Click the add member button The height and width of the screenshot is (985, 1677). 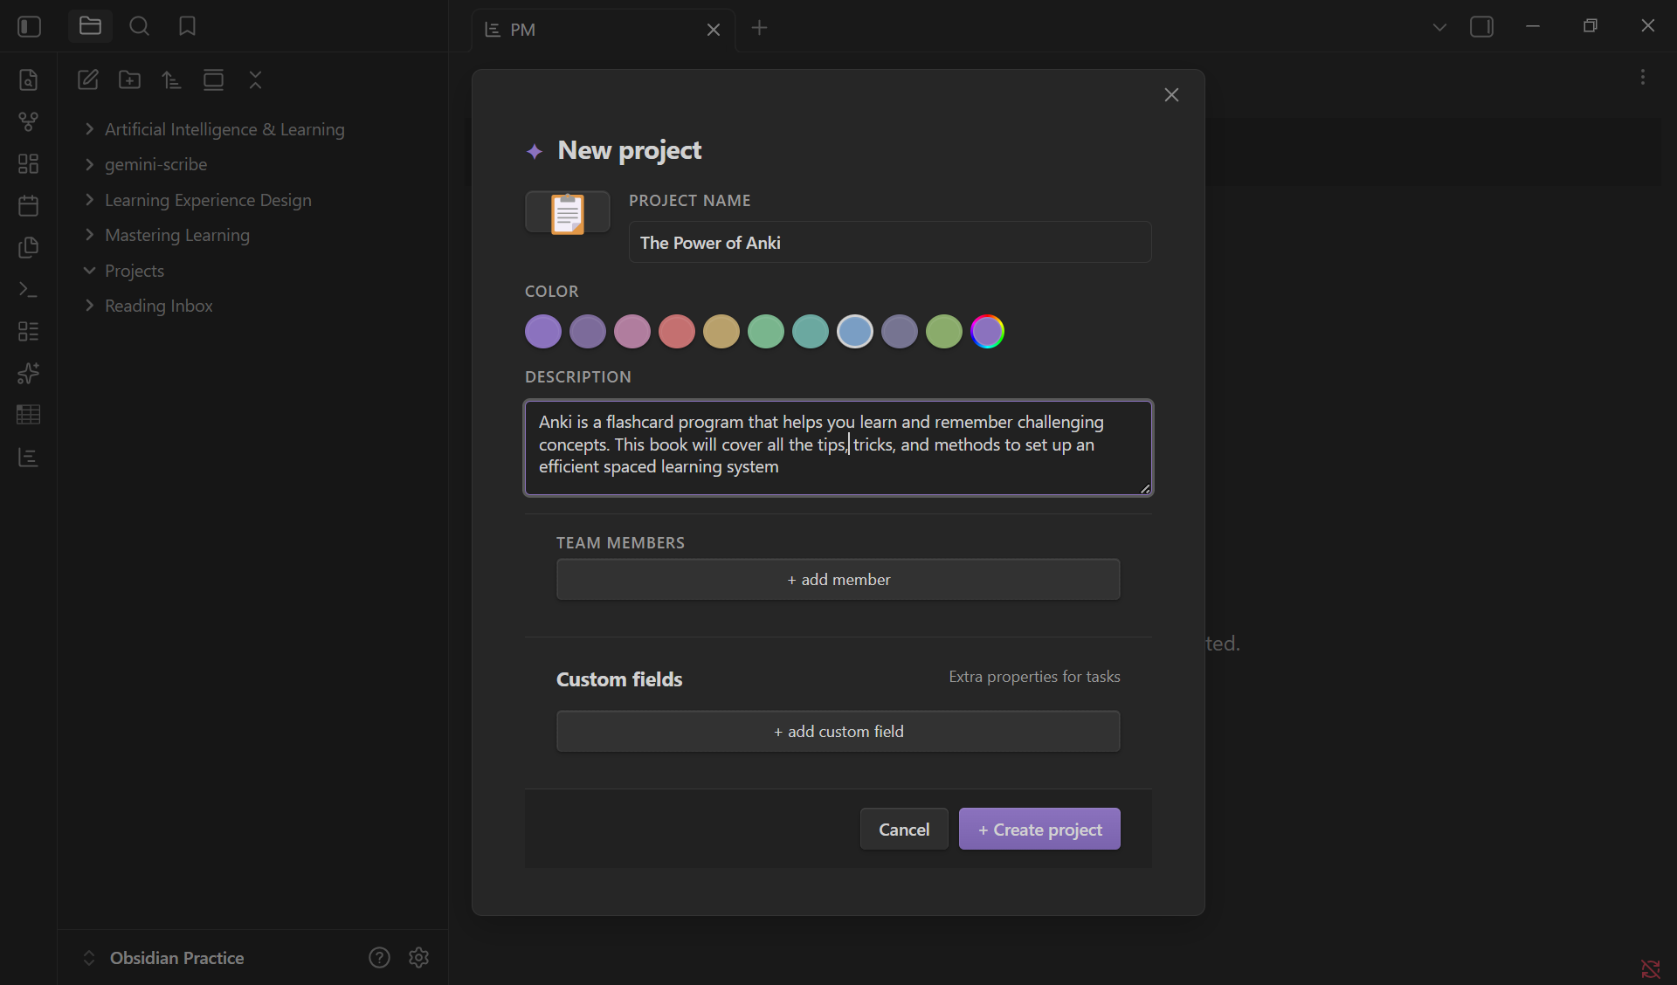pyautogui.click(x=838, y=580)
